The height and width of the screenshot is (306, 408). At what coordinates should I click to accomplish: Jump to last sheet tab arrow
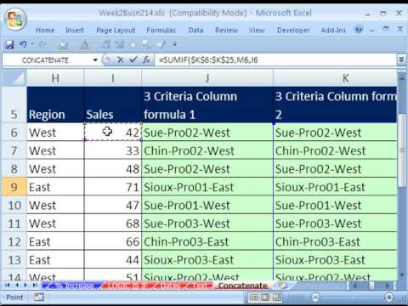tap(35, 286)
